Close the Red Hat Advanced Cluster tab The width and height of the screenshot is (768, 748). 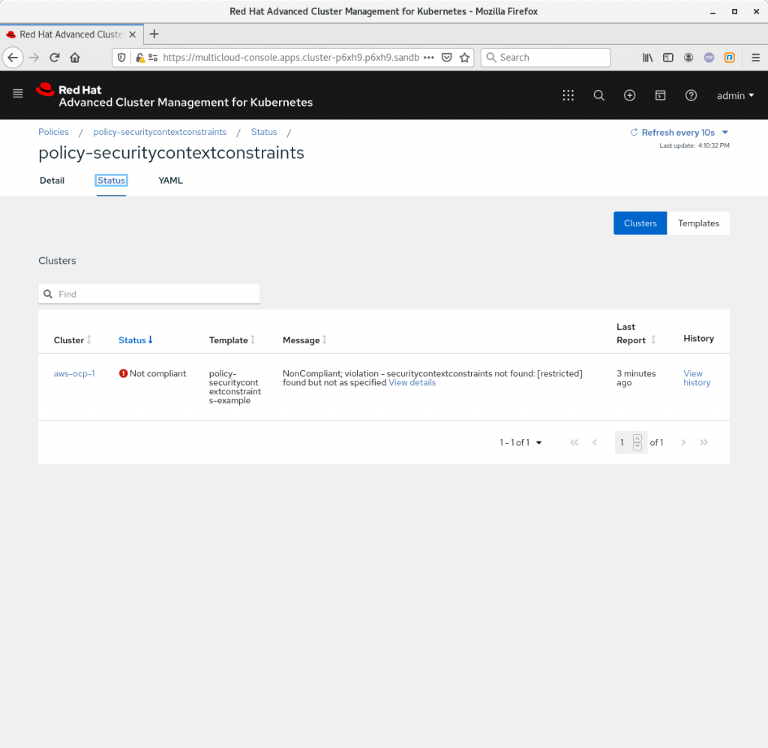point(132,34)
